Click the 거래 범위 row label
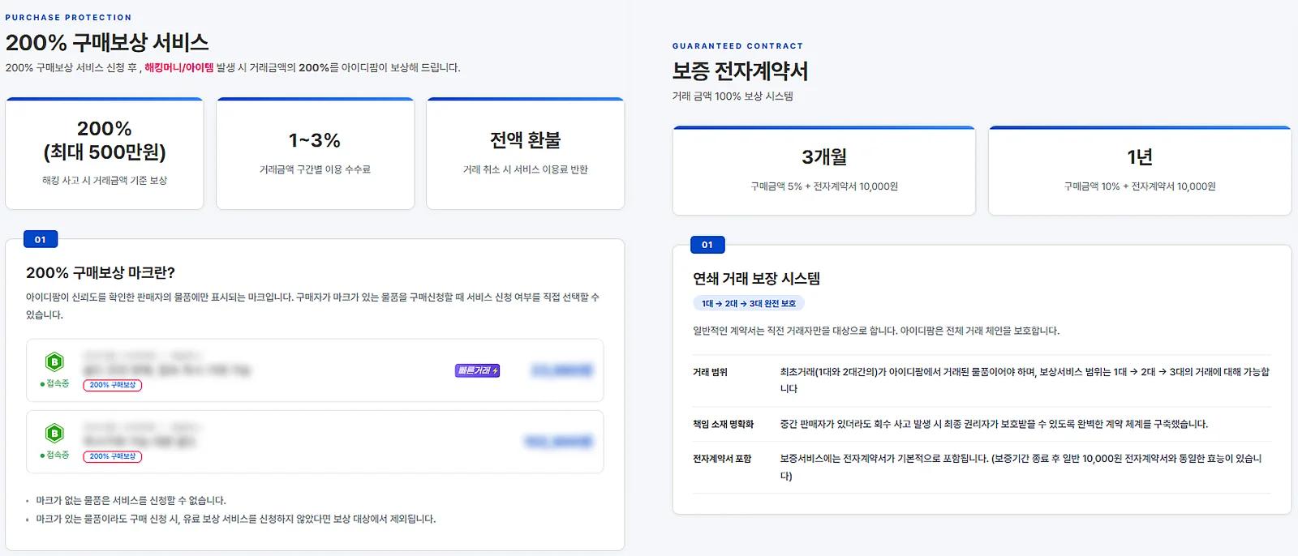Viewport: 1298px width, 556px height. (x=710, y=372)
